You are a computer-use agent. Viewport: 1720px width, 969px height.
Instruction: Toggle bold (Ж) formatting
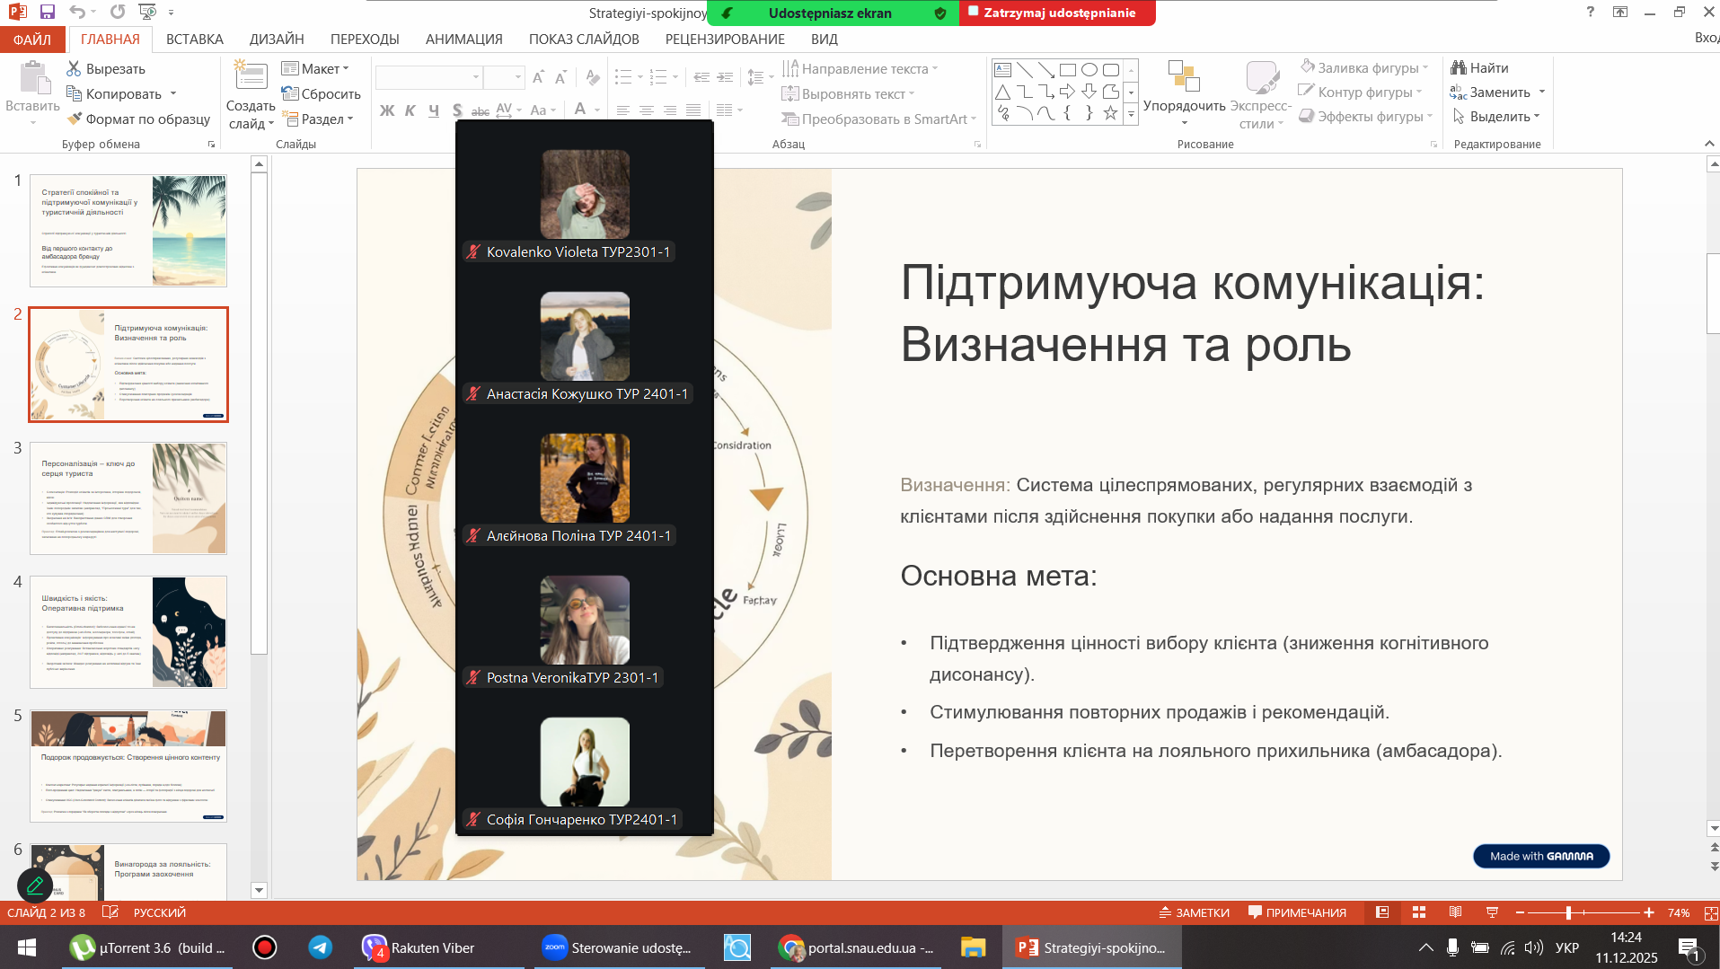coord(387,110)
